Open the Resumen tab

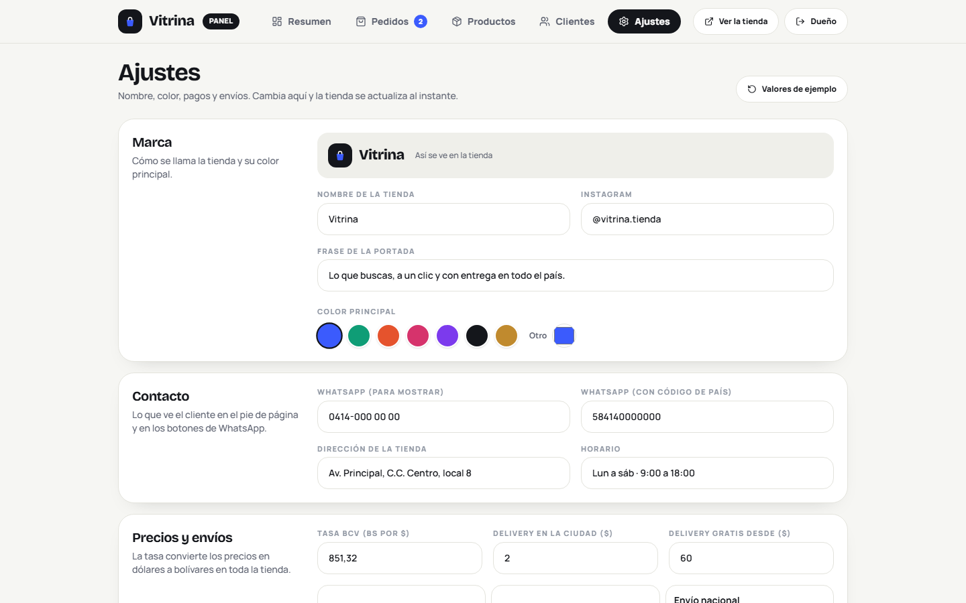coord(301,21)
